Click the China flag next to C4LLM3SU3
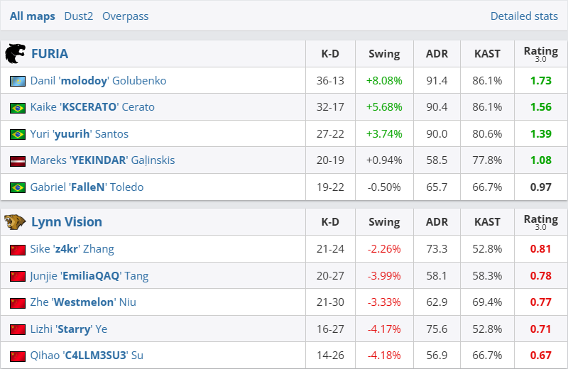This screenshot has height=369, width=568. [x=18, y=356]
